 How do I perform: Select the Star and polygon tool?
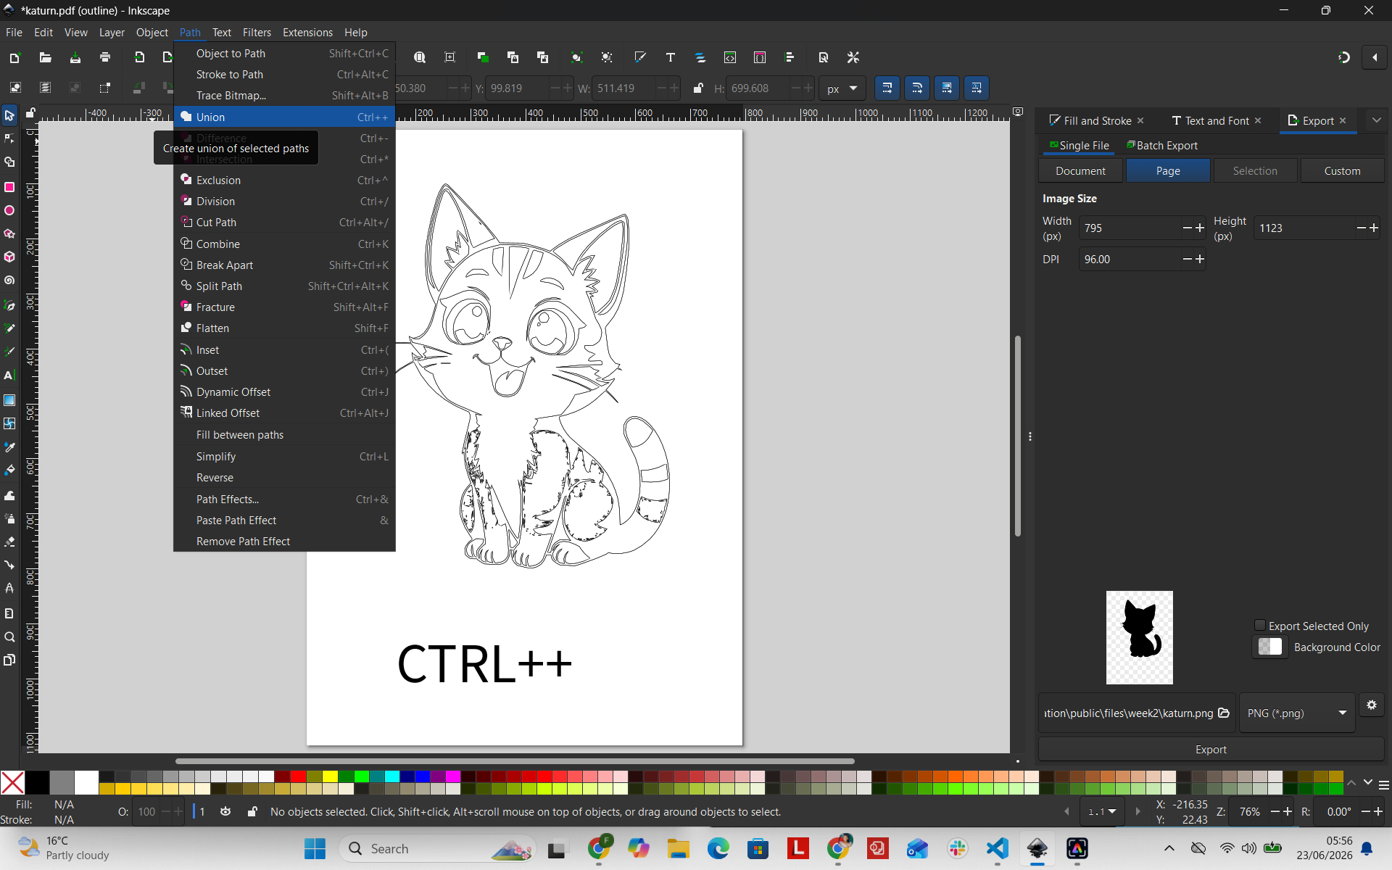pyautogui.click(x=9, y=233)
